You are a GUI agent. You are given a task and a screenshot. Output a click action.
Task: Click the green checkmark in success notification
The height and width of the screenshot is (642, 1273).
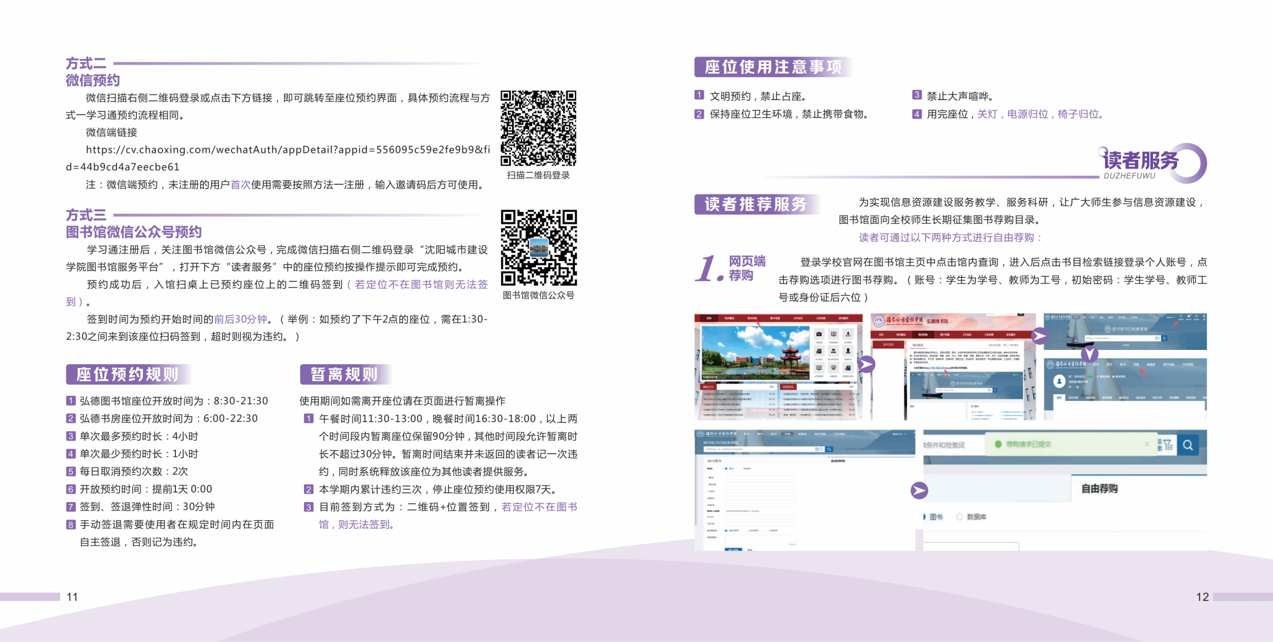pos(998,444)
